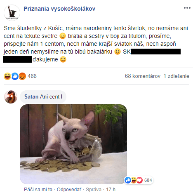Open the commenter's profile picture

pos(11,97)
